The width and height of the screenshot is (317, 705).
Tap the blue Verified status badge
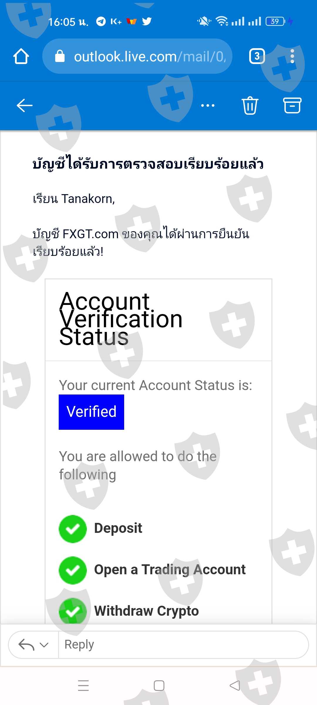click(91, 412)
